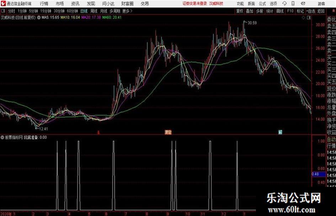Switch to the 15分钟 period tab
Image resolution: width=336 pixels, height=216 pixels.
point(46,11)
